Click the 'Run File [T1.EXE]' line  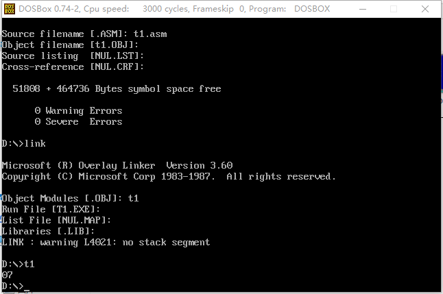51,209
